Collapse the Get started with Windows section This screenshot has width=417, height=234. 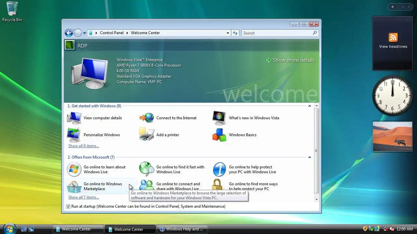(309, 106)
